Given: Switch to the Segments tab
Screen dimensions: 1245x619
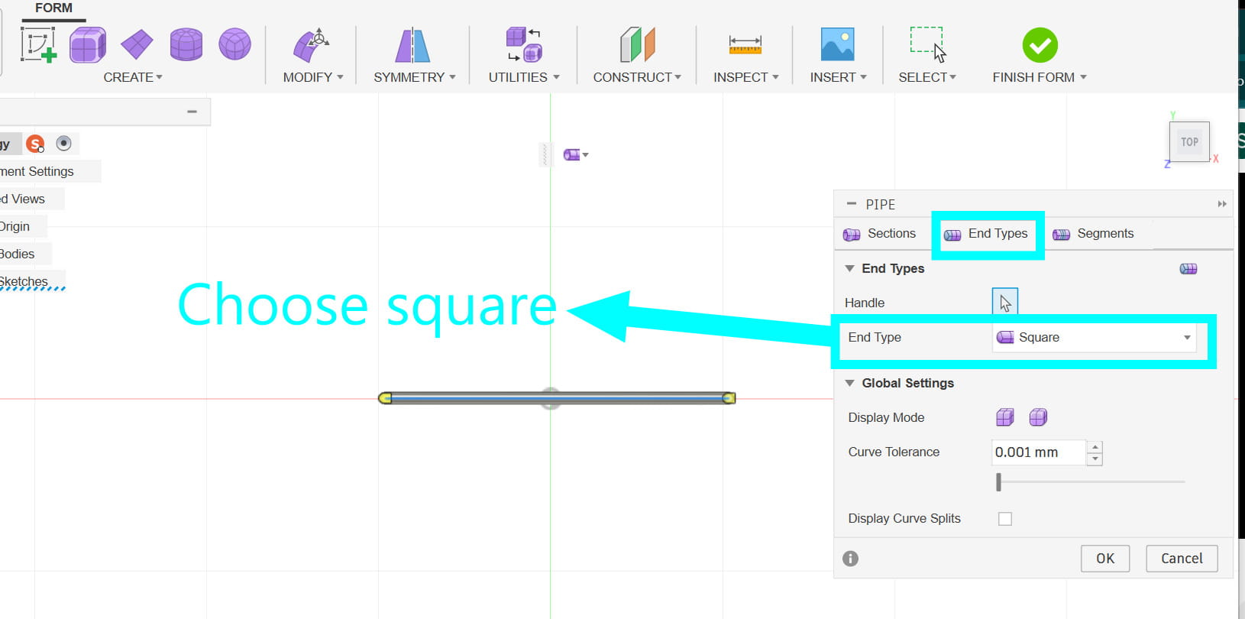Looking at the screenshot, I should (x=1094, y=234).
